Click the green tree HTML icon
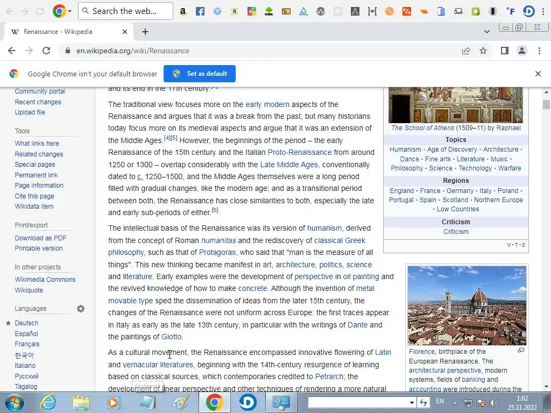This screenshot has height=413, width=551. coord(269,11)
